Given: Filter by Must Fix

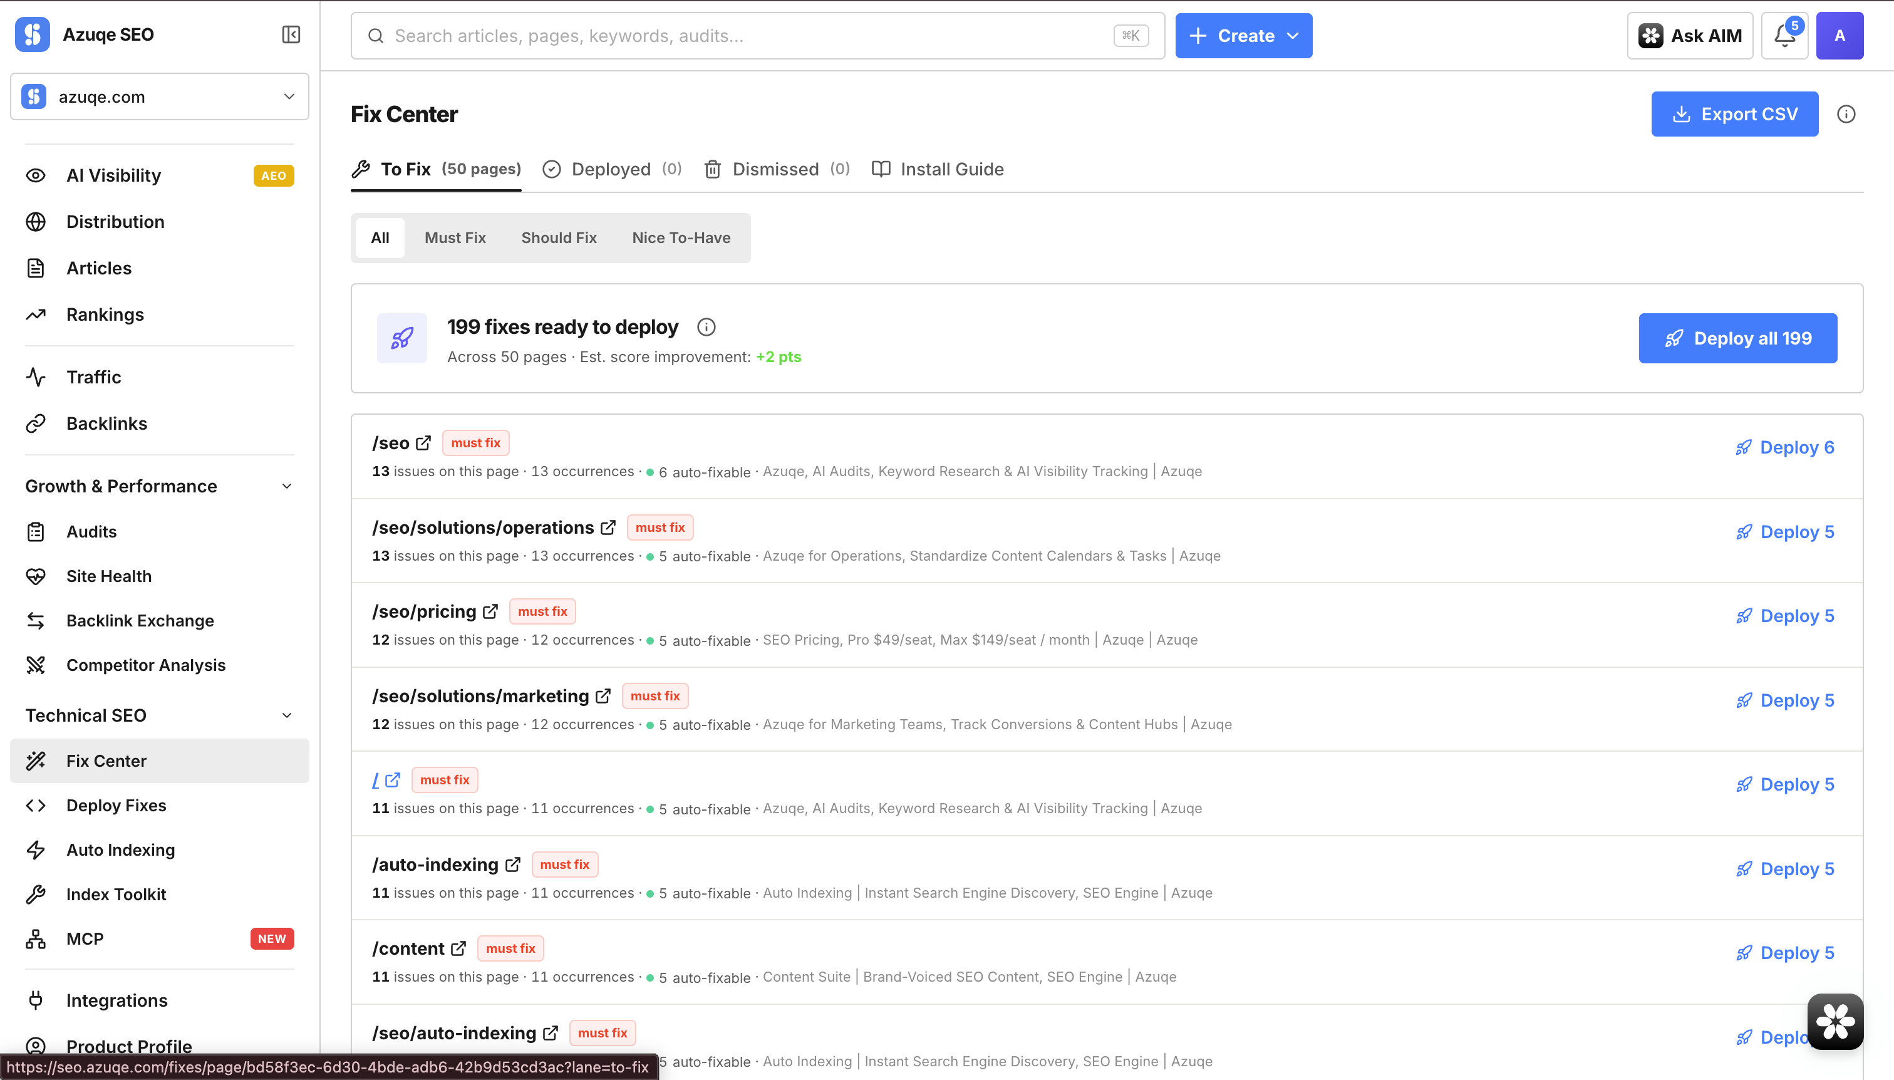Looking at the screenshot, I should pyautogui.click(x=455, y=238).
